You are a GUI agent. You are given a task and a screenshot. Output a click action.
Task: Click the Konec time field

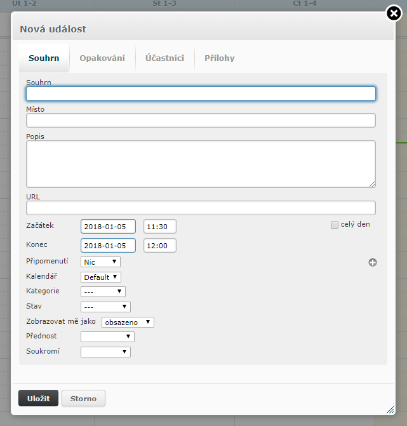pos(159,246)
